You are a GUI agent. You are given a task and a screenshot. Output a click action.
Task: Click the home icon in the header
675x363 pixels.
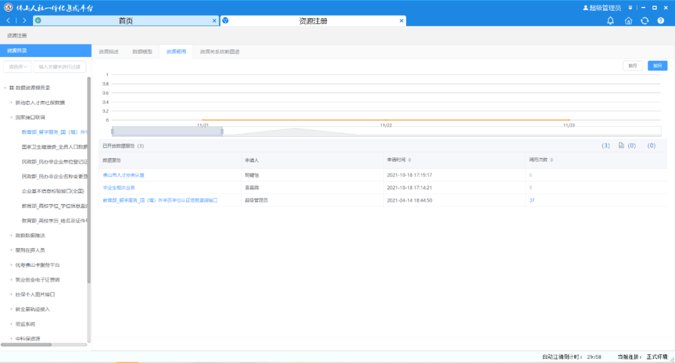[x=628, y=21]
